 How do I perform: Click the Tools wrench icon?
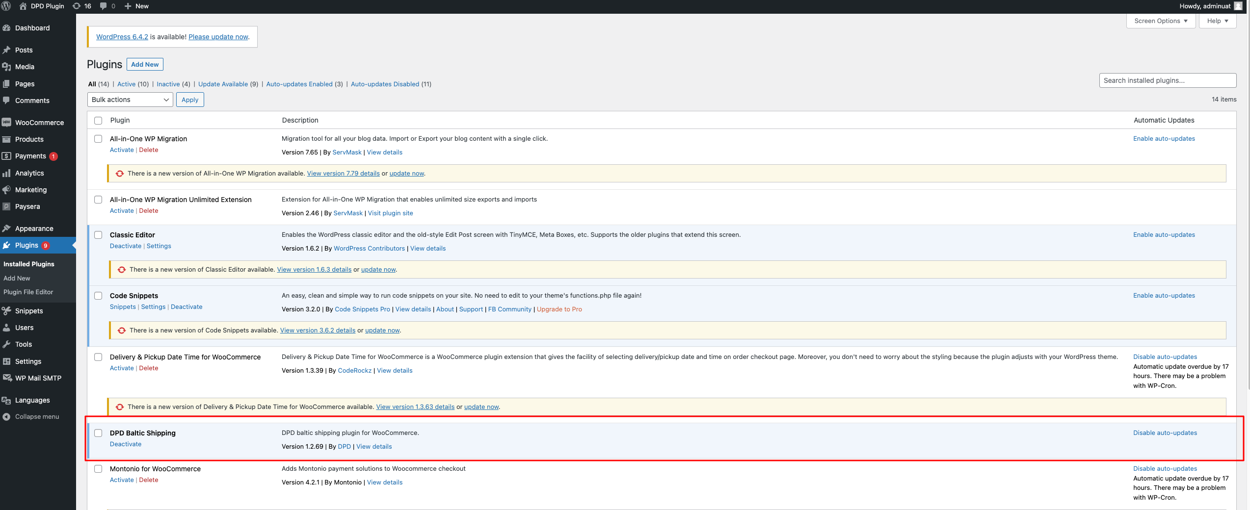6,344
